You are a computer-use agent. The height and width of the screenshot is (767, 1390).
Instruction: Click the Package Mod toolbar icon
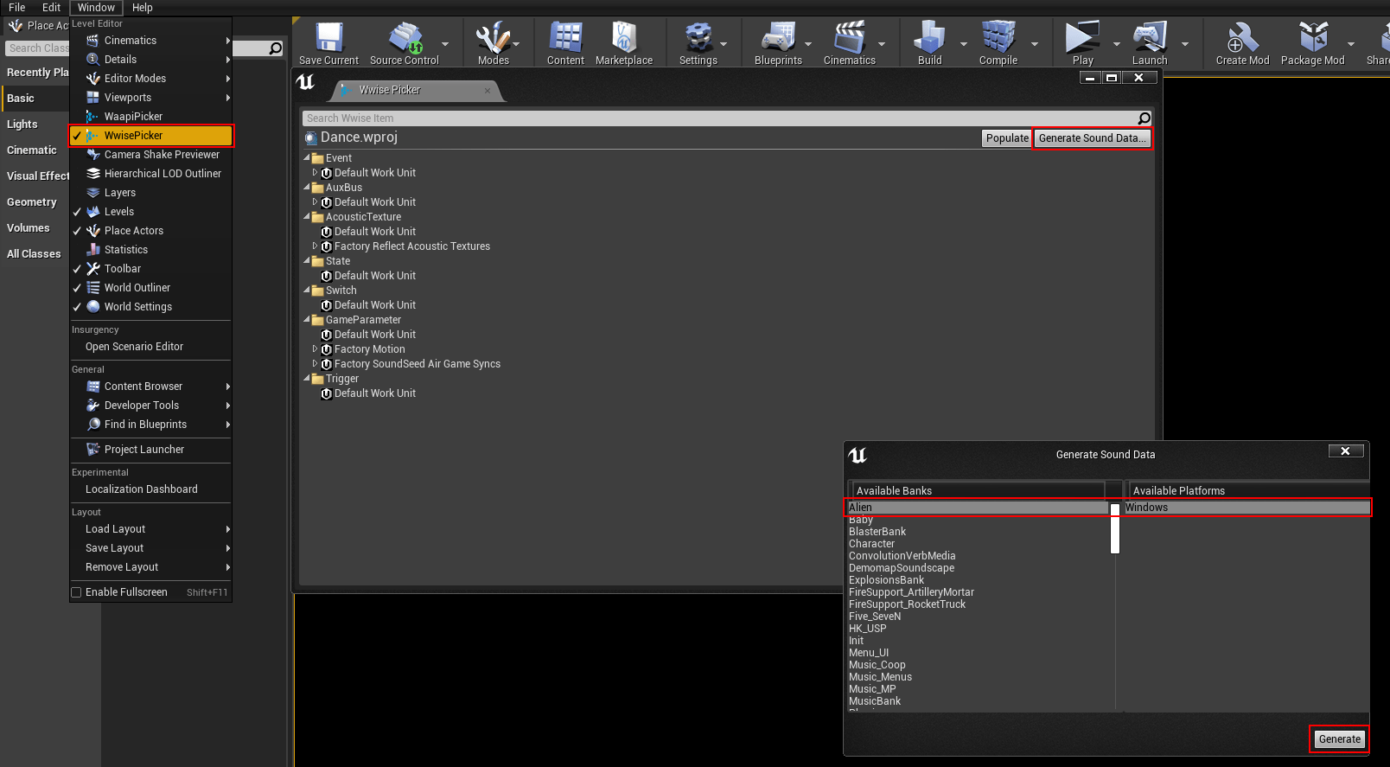[1313, 39]
